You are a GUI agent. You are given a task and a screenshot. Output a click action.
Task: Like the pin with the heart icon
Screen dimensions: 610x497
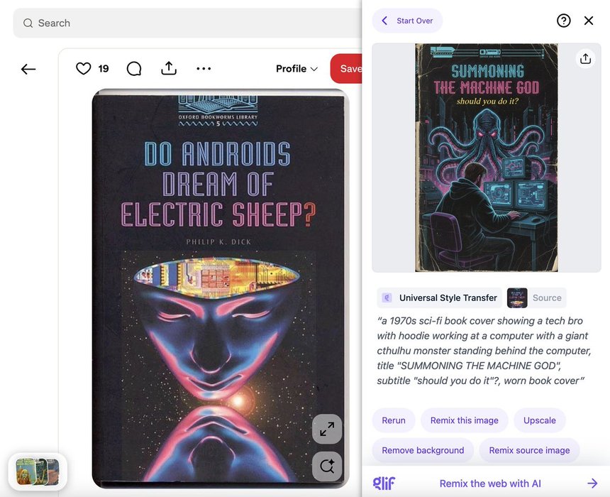click(x=83, y=69)
